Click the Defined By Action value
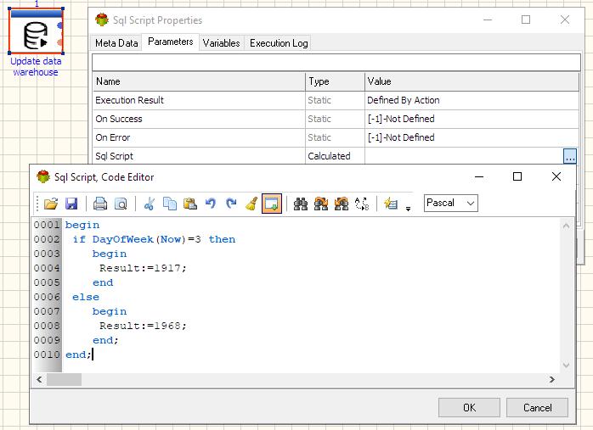The height and width of the screenshot is (430, 593). click(x=404, y=100)
